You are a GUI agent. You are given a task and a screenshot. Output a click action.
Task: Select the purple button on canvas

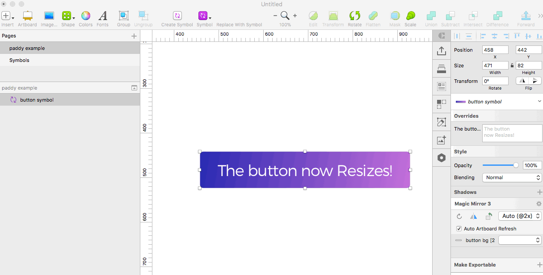click(x=305, y=170)
